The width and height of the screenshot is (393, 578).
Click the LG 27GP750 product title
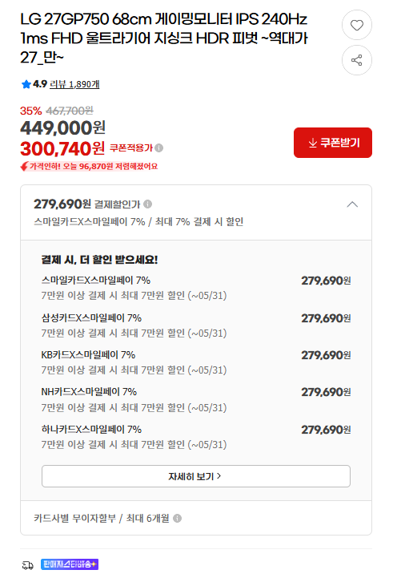tap(164, 38)
